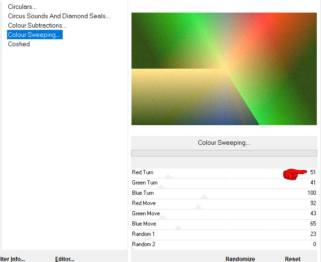This screenshot has height=262, width=321.
Task: Select the Coshed filter entry
Action: click(19, 44)
